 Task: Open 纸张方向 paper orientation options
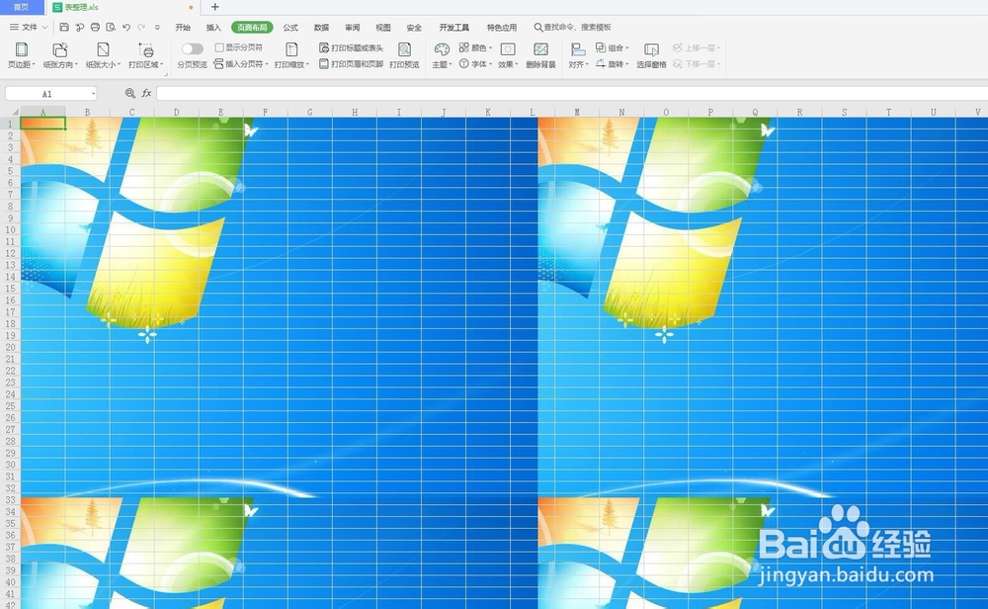[60, 54]
